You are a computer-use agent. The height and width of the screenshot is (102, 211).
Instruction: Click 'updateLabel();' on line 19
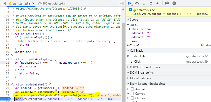[26, 52]
